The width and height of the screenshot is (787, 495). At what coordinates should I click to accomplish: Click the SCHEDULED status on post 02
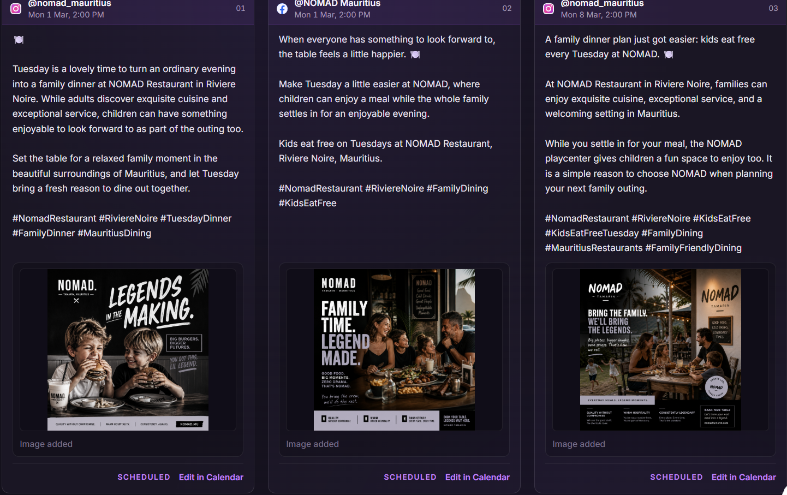410,477
